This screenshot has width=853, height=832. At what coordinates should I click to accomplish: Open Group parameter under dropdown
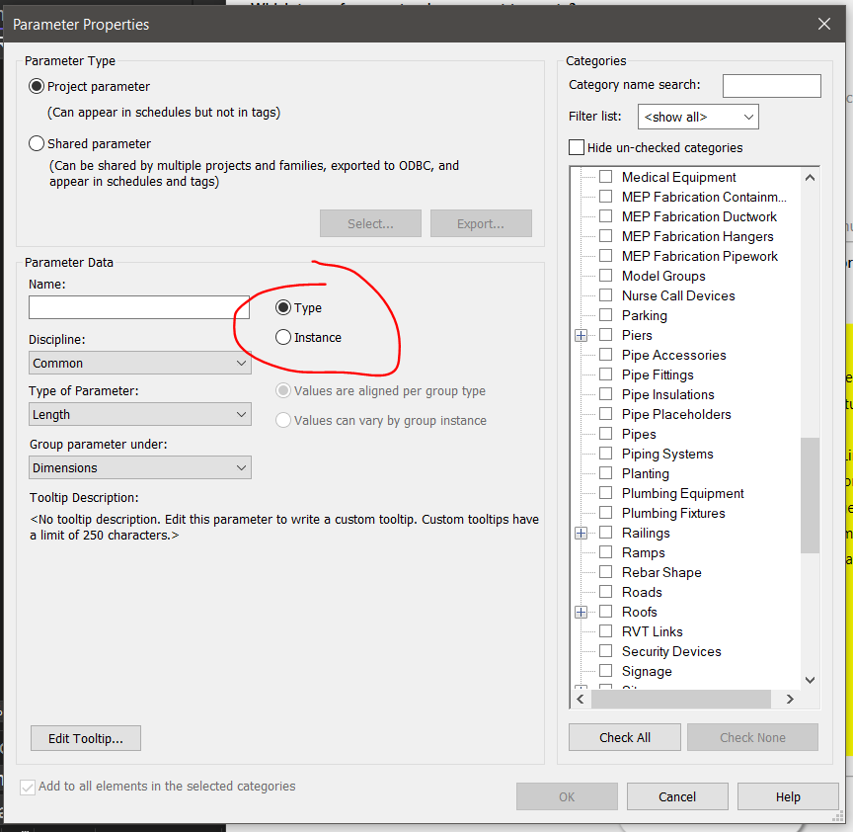click(140, 467)
